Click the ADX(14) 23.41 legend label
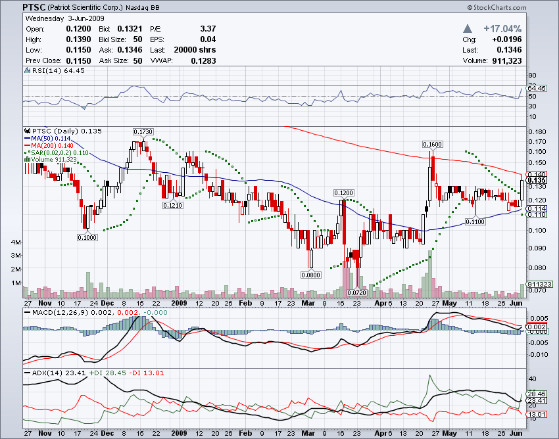 pyautogui.click(x=59, y=373)
